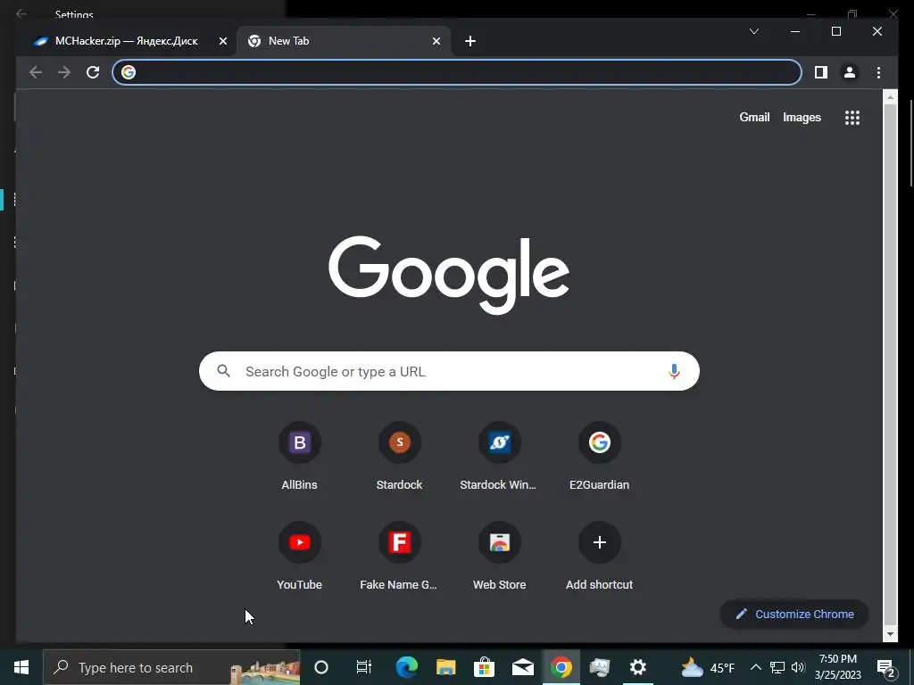Expand the system tray hidden icons arrow

(755, 667)
